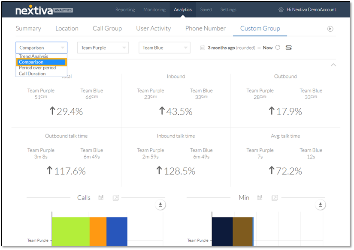
Task: Click the 128.5% inbound talk time value
Action: 176,171
